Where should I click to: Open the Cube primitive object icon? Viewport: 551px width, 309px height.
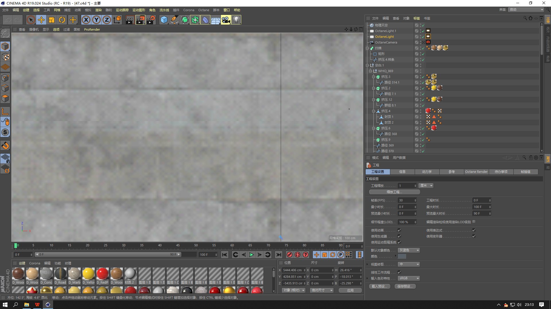164,20
